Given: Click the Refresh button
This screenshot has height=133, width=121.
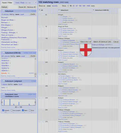Looking at the screenshot, I should 4,7.
